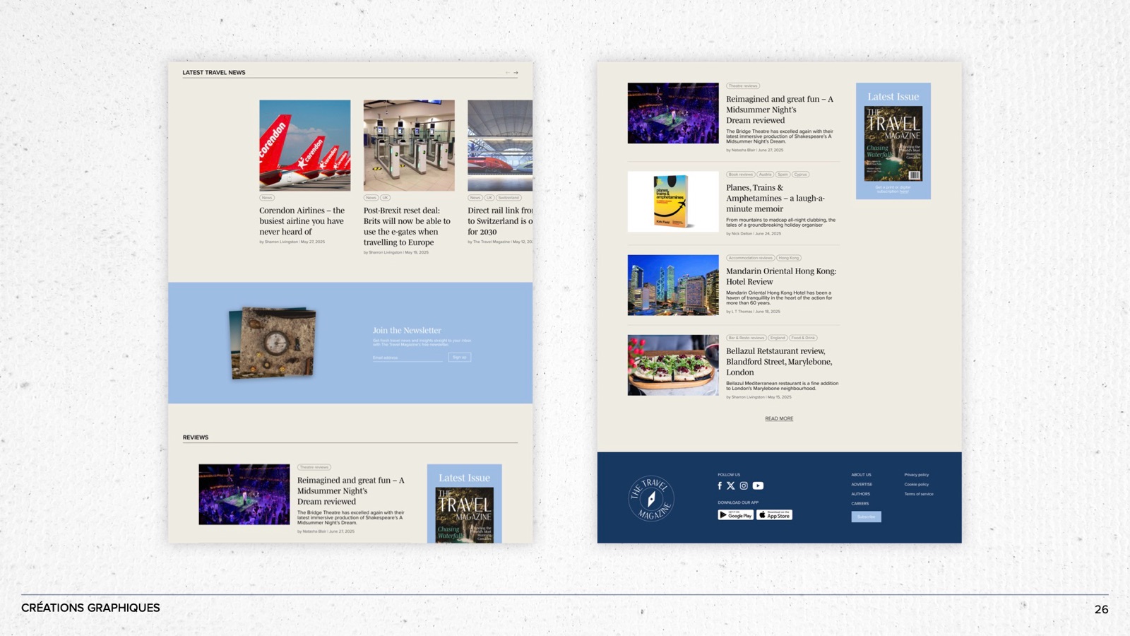The image size is (1130, 636).
Task: Click the Email address newsletter field
Action: click(408, 358)
